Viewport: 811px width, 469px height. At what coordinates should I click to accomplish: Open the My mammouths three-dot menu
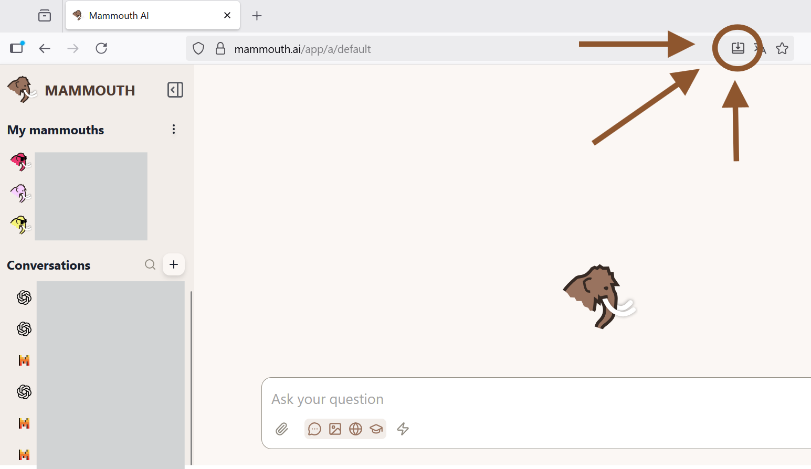point(174,129)
